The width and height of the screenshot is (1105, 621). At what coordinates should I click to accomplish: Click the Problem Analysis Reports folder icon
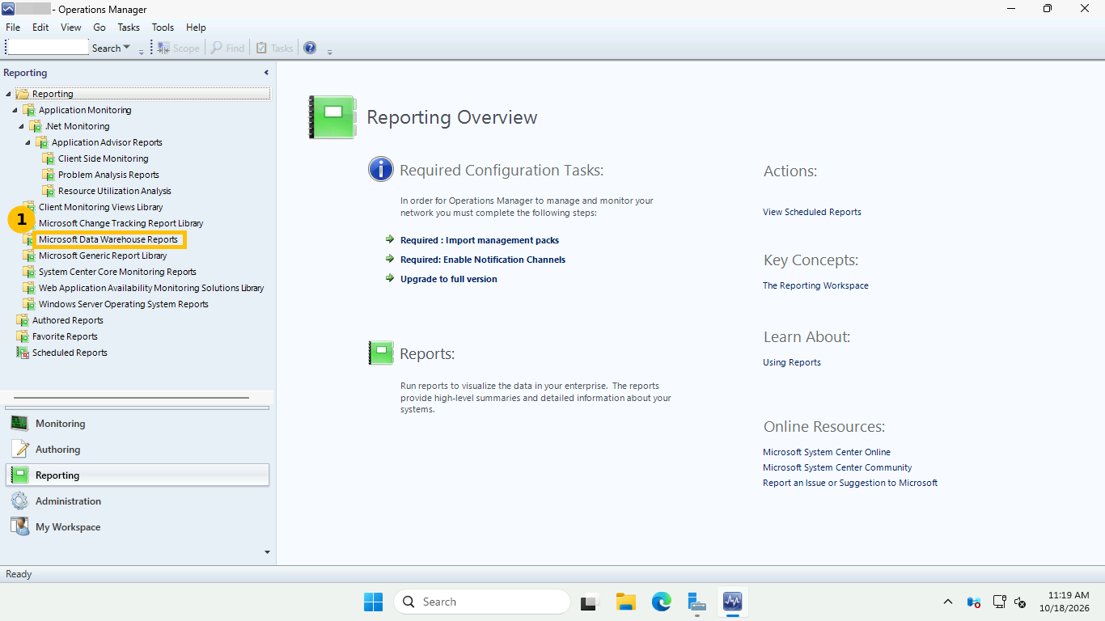tap(48, 175)
